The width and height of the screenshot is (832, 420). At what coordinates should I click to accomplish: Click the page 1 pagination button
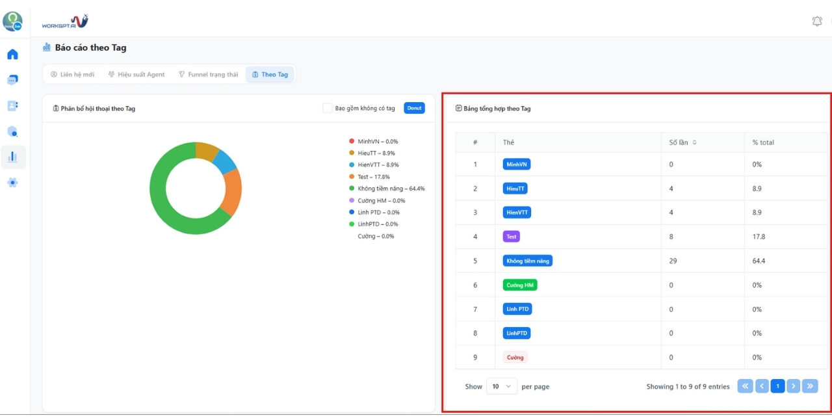[777, 386]
